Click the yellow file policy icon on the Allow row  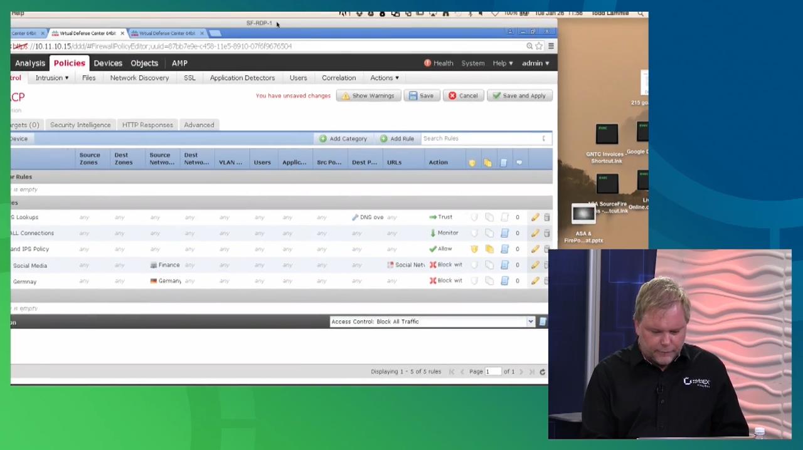point(489,249)
